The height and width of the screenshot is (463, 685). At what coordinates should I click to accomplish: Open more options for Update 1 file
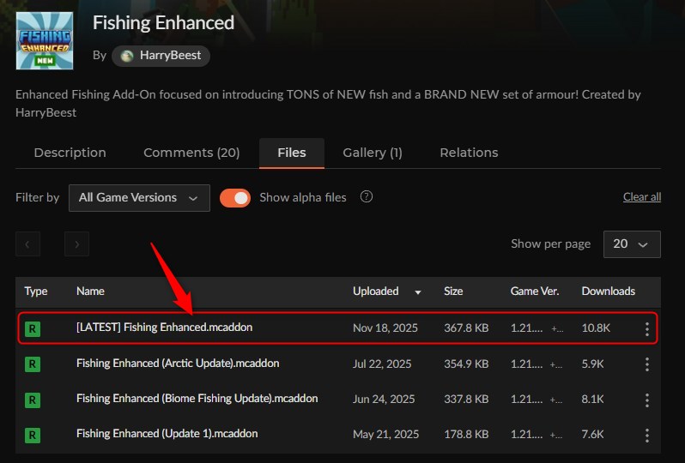coord(647,435)
